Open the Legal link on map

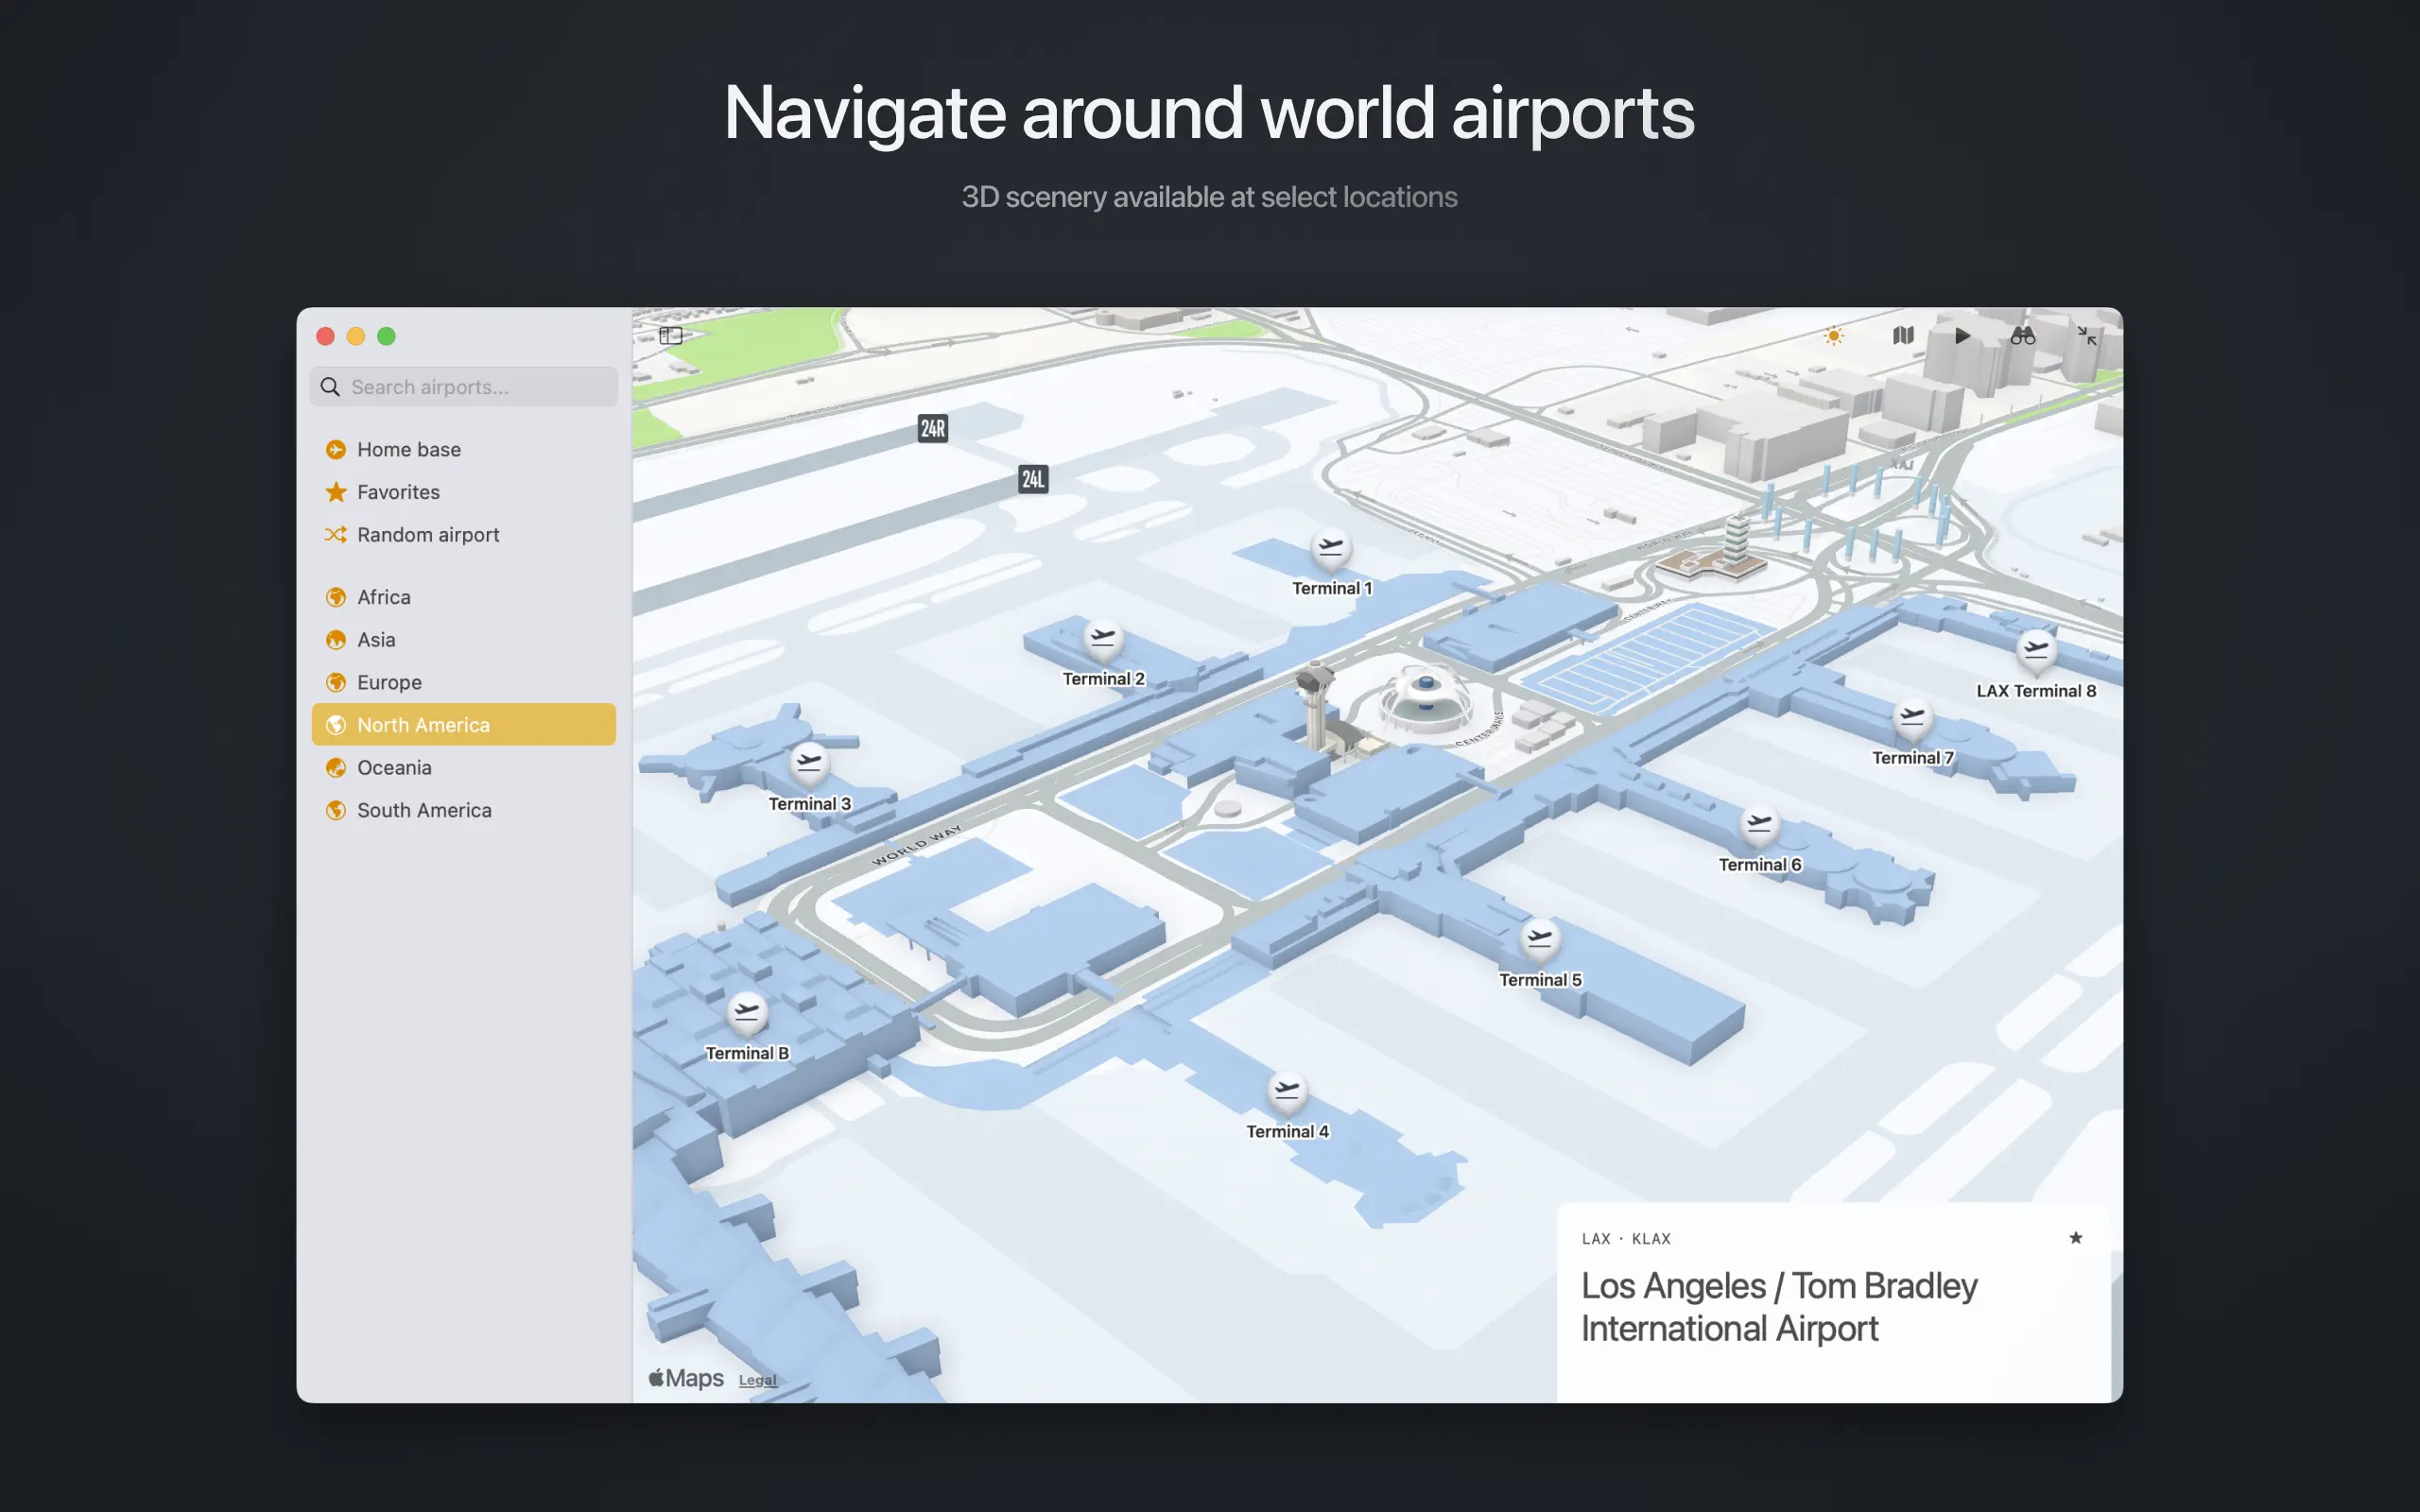(x=757, y=1380)
